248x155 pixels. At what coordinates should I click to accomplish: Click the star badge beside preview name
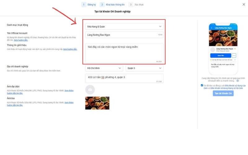pyautogui.click(x=235, y=49)
